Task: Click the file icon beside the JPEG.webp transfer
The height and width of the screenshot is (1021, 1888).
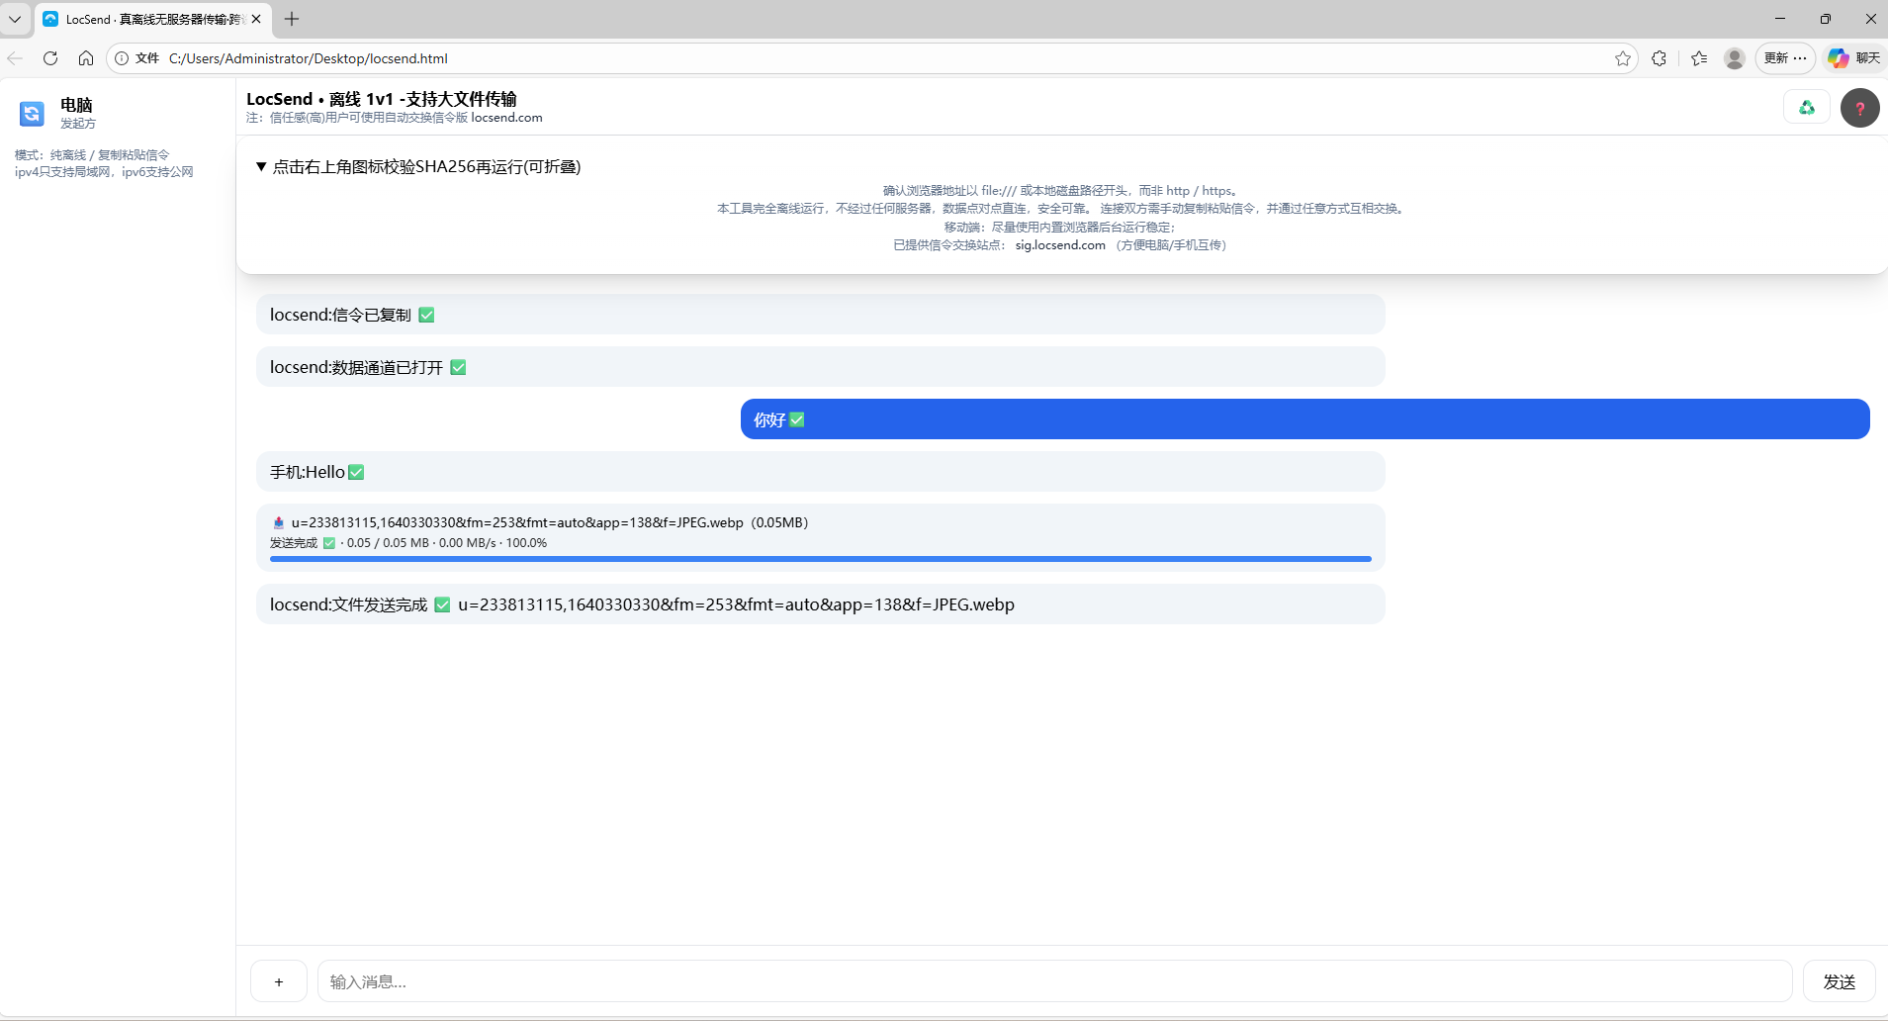Action: (279, 522)
